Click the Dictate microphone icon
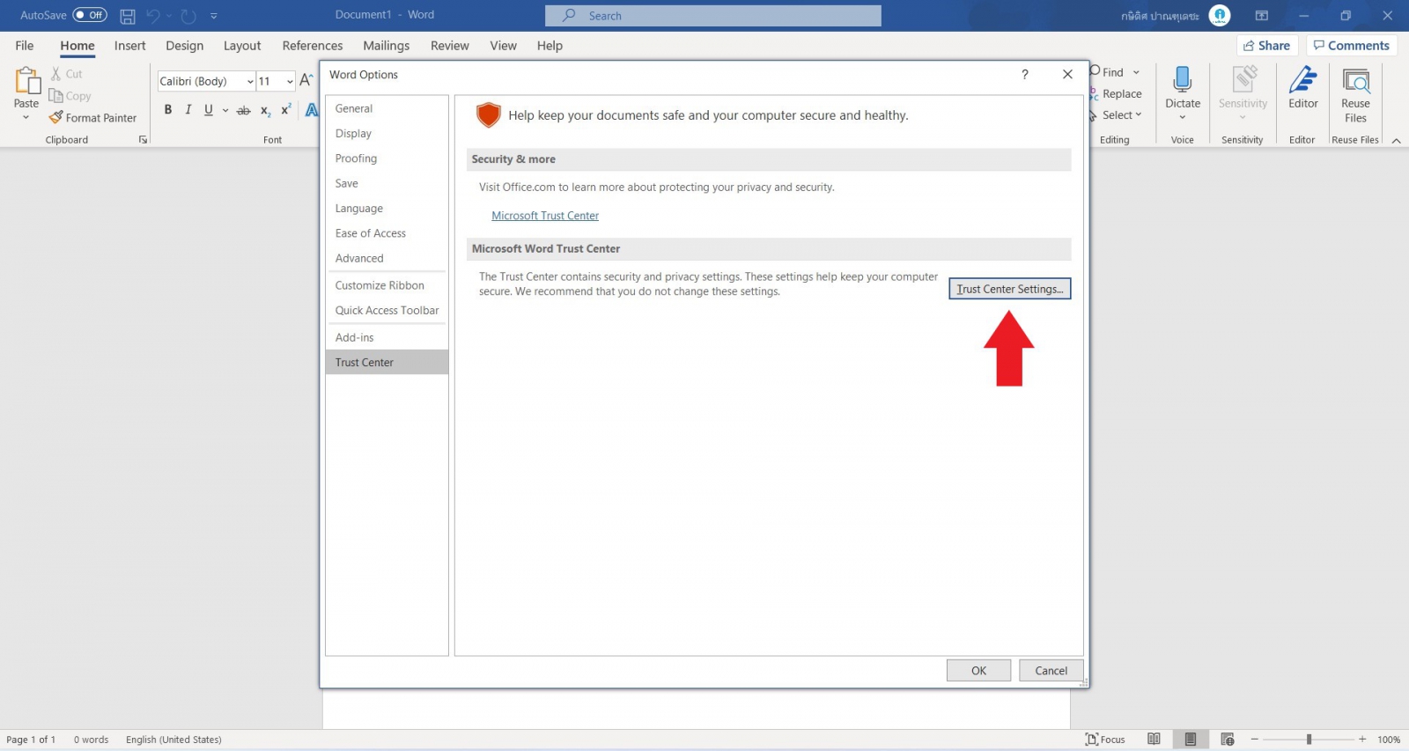Image resolution: width=1409 pixels, height=751 pixels. point(1183,81)
